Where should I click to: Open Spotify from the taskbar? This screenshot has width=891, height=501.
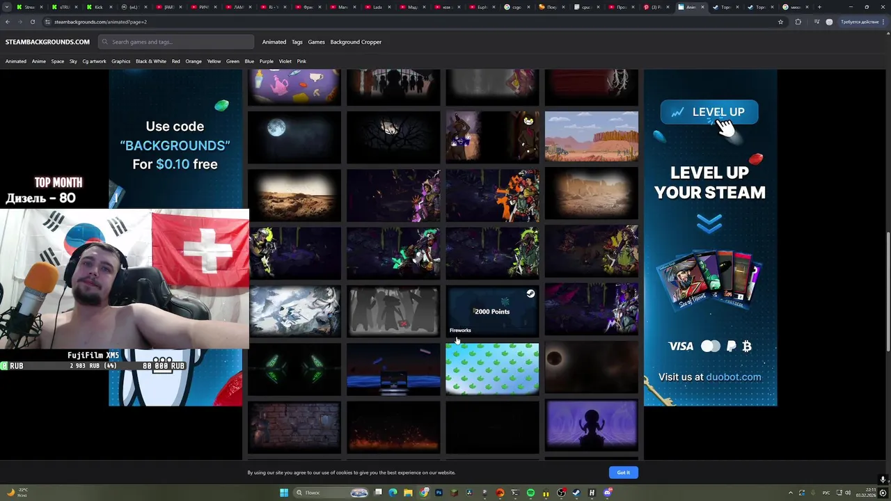click(x=530, y=493)
